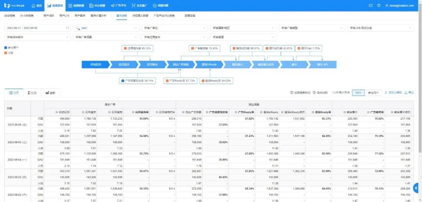Switch per-user calculation to 参与用户
422x202 pixels.
pyautogui.click(x=373, y=93)
